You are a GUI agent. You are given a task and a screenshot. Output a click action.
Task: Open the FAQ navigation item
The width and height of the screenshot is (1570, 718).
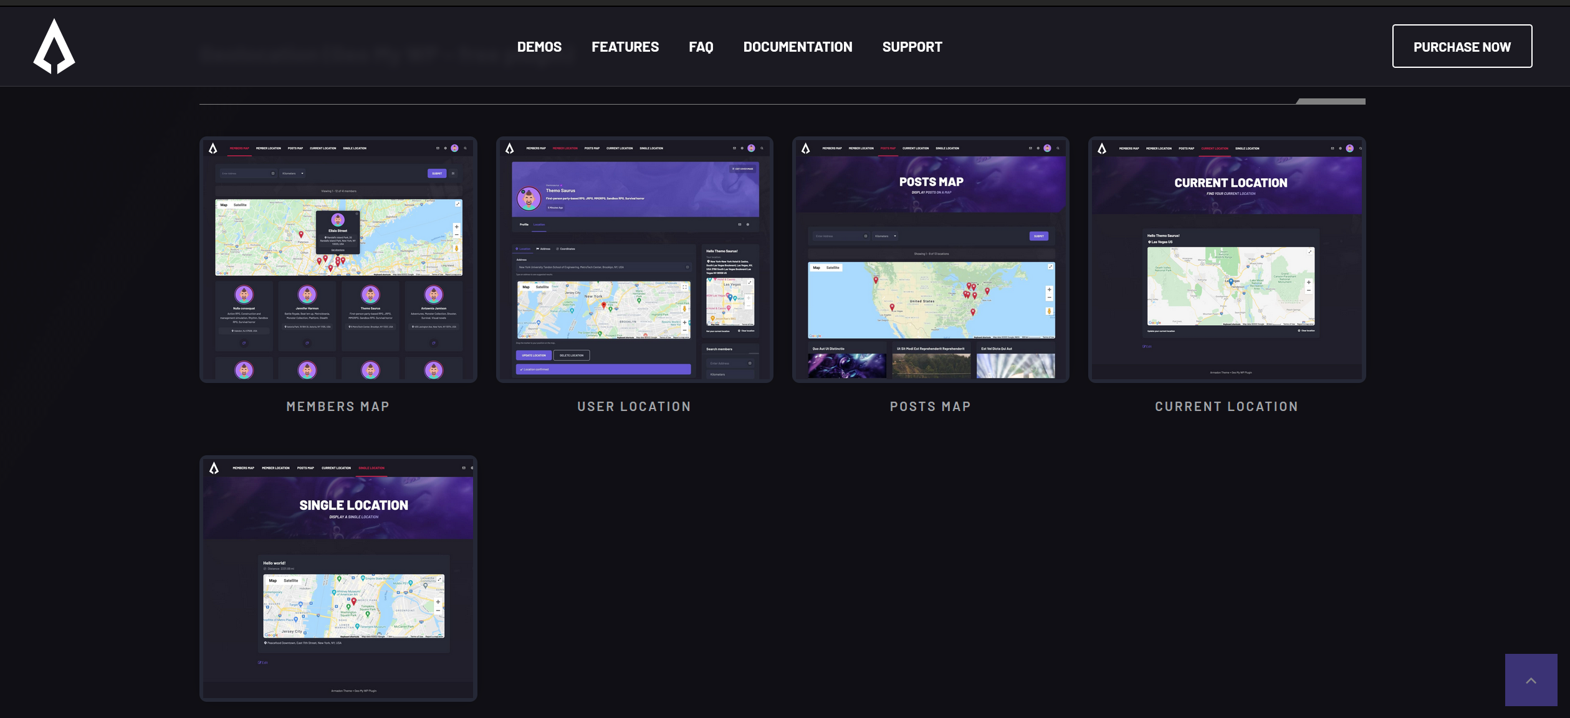701,47
